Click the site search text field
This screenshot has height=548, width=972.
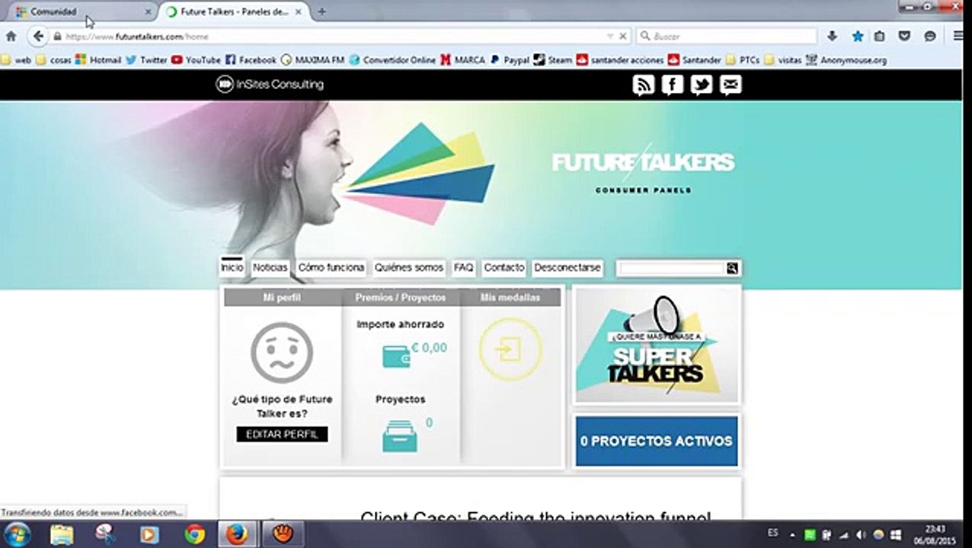pos(672,268)
